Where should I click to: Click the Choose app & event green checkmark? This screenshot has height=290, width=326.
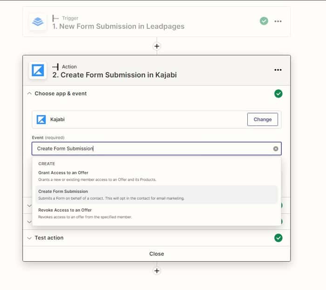pyautogui.click(x=278, y=93)
